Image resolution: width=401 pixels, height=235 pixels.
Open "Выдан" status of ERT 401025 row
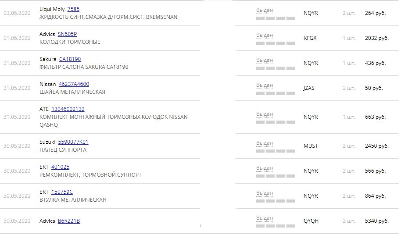pos(265,168)
